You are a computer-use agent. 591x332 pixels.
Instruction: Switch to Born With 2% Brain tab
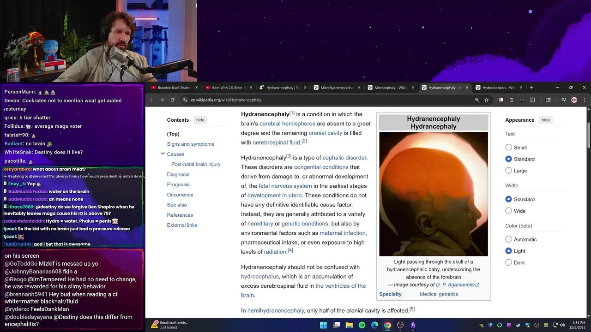229,88
